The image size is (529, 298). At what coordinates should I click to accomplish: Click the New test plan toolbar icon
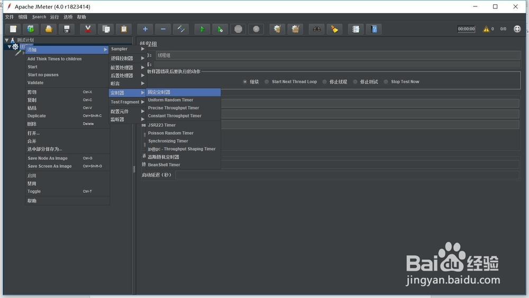pyautogui.click(x=13, y=29)
